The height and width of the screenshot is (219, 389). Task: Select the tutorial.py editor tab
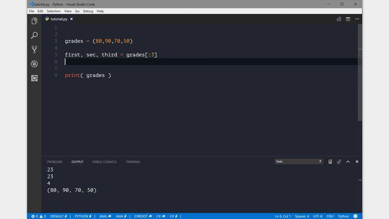tap(59, 19)
